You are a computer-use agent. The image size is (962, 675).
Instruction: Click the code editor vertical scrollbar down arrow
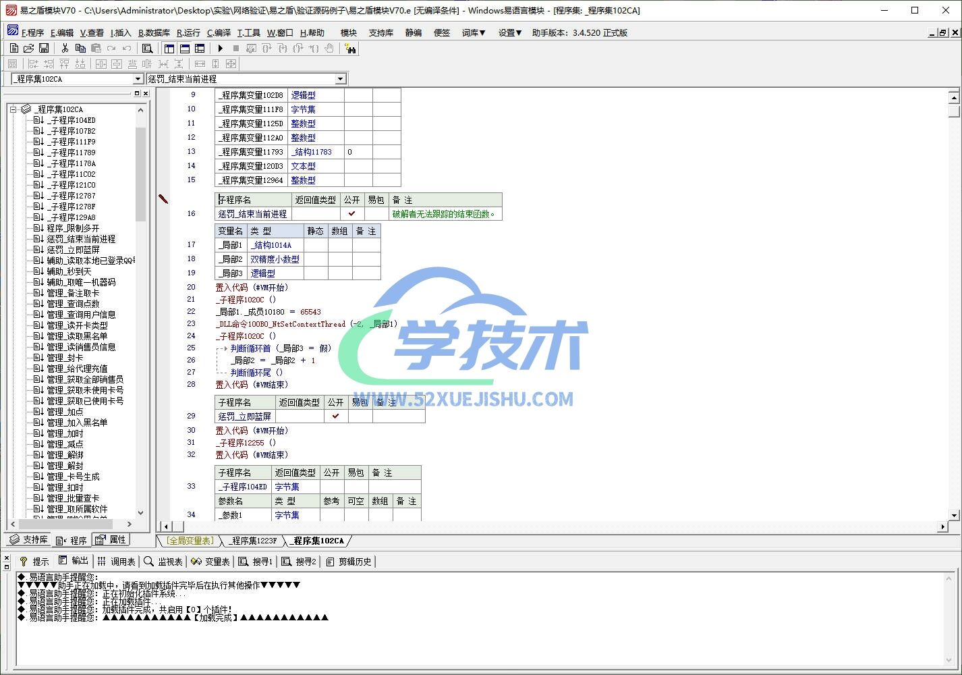954,515
